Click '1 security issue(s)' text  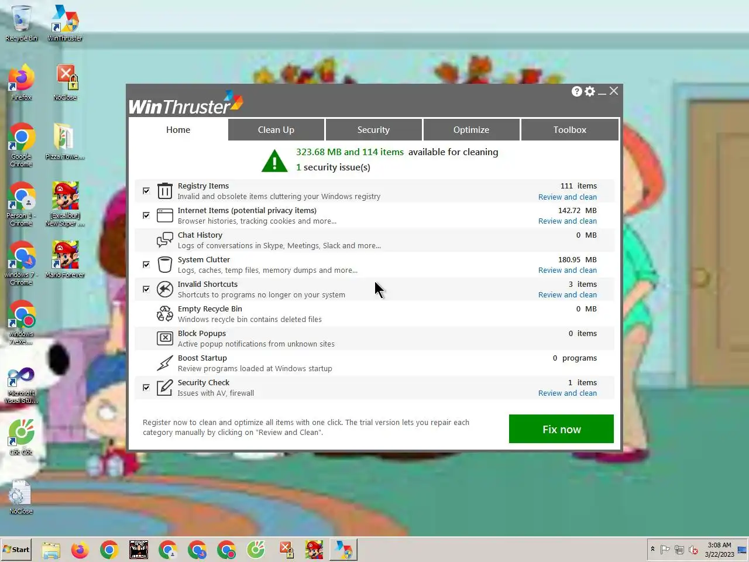(333, 167)
